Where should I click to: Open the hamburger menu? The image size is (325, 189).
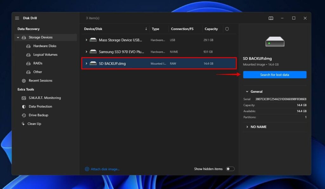[x=17, y=18]
